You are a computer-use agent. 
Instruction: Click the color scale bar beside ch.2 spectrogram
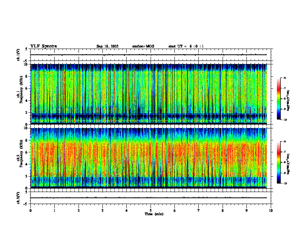point(279,162)
